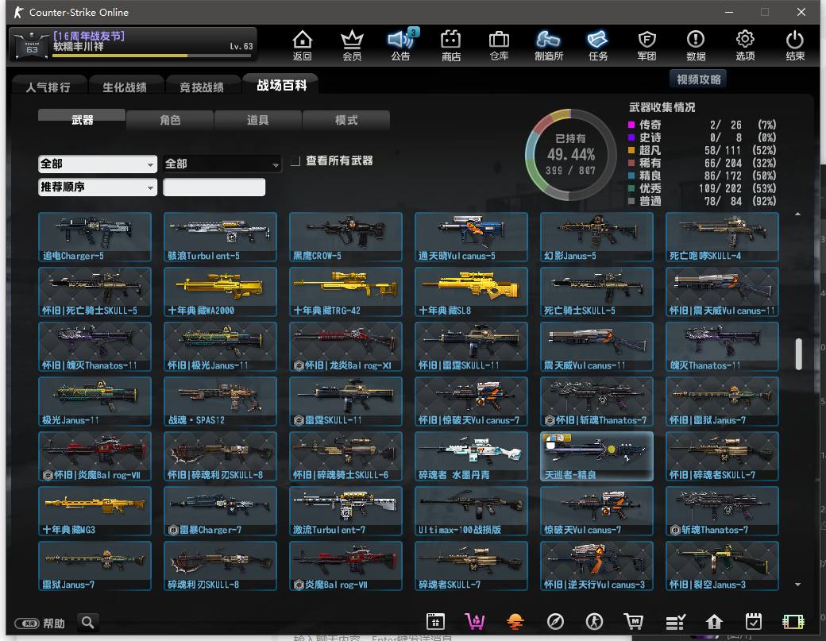Open the 制造所 crafting icon

pyautogui.click(x=548, y=44)
